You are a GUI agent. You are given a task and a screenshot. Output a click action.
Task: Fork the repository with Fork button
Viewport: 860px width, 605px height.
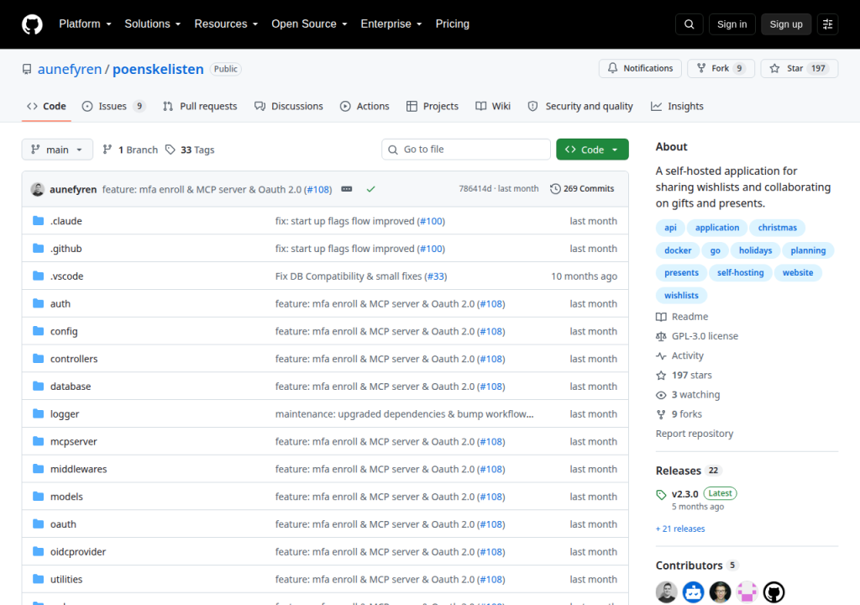click(x=721, y=69)
